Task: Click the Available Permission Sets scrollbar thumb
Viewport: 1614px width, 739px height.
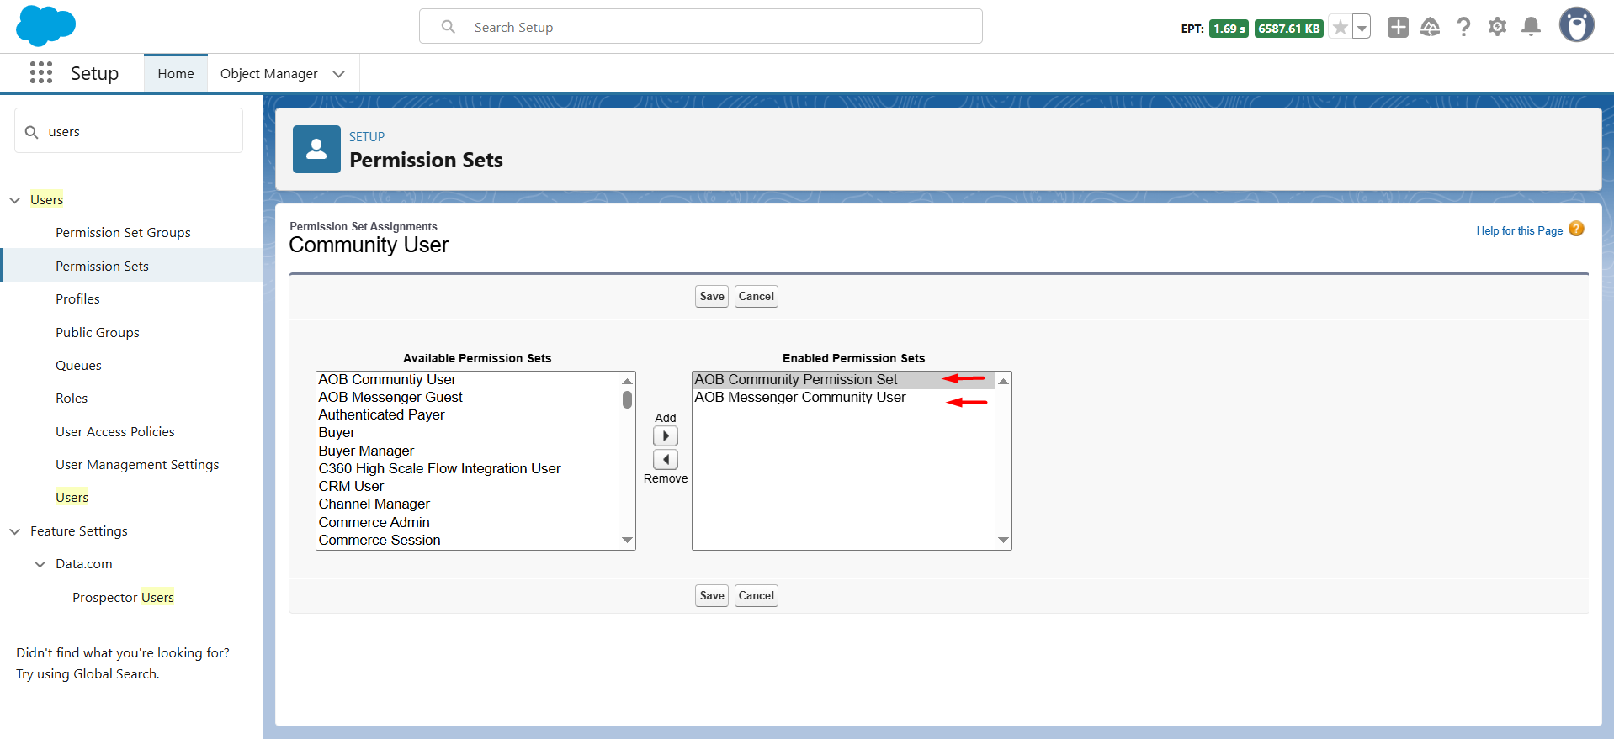Action: (627, 399)
